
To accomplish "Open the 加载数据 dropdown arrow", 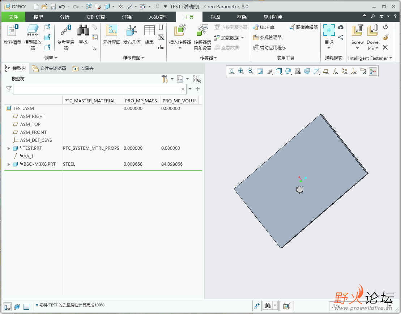I will point(242,38).
